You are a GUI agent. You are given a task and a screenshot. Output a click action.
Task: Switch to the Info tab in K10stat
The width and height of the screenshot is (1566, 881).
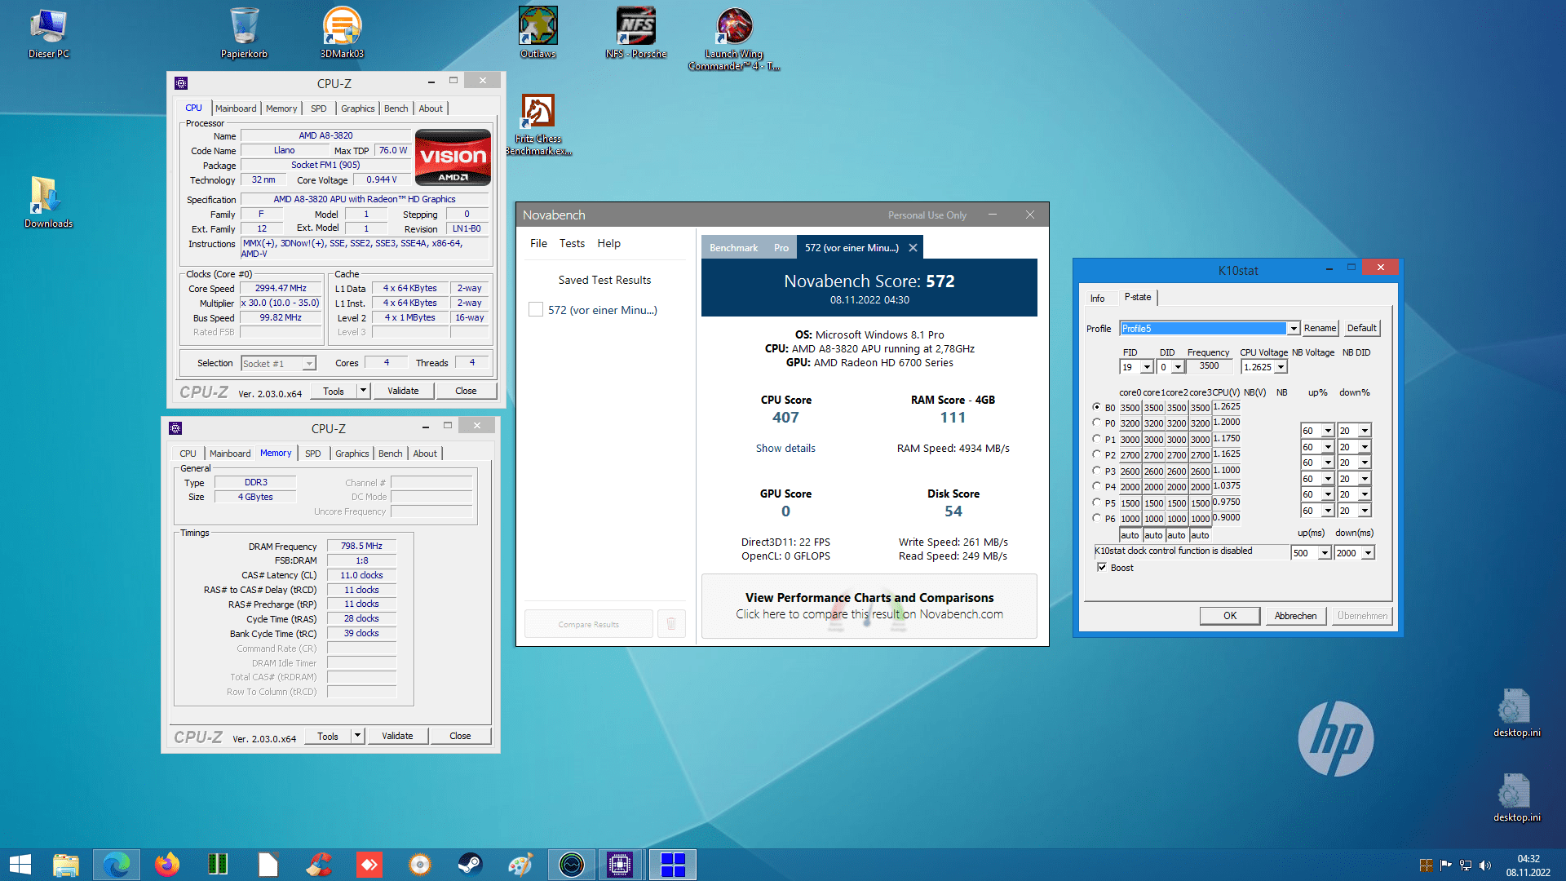click(1097, 299)
